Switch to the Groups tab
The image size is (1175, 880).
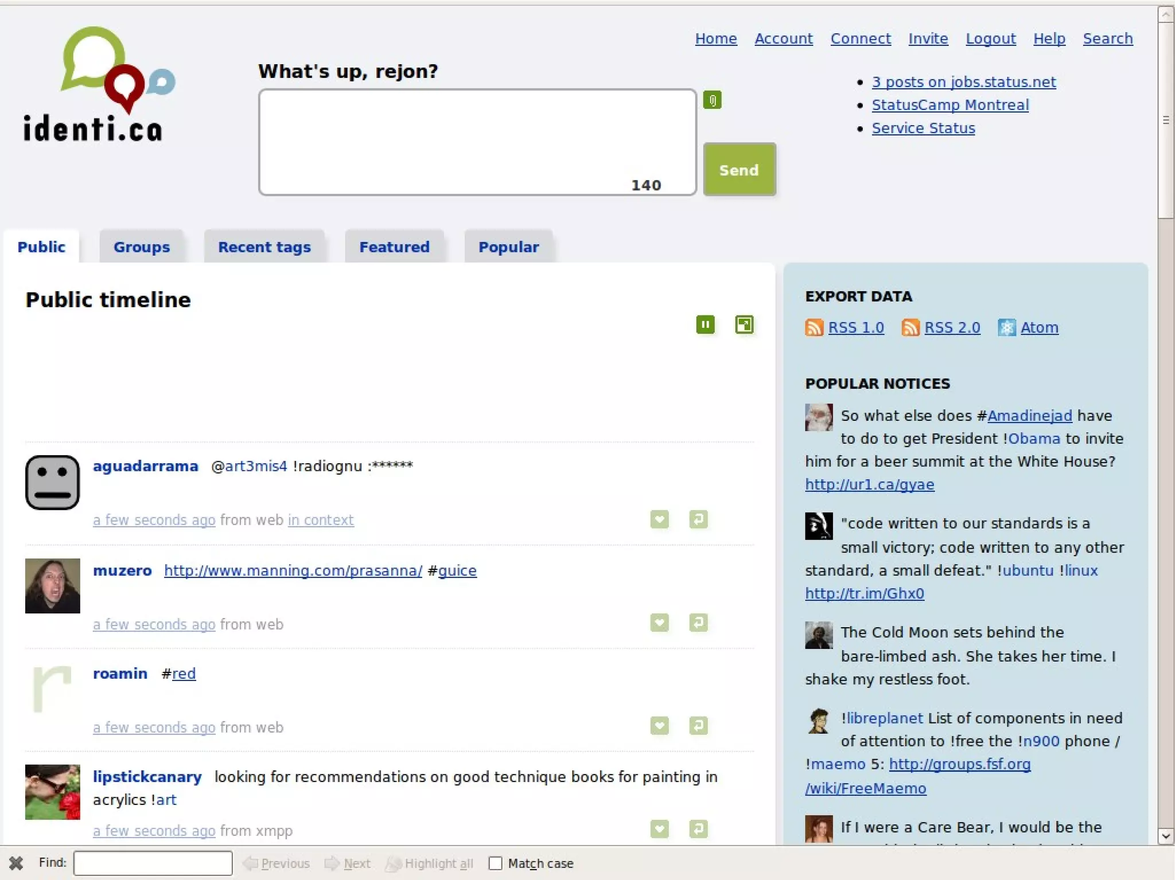tap(142, 247)
